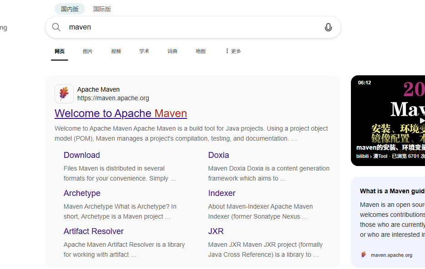This screenshot has width=425, height=269.
Task: Click Maven JXR description snippet
Action: (x=265, y=250)
